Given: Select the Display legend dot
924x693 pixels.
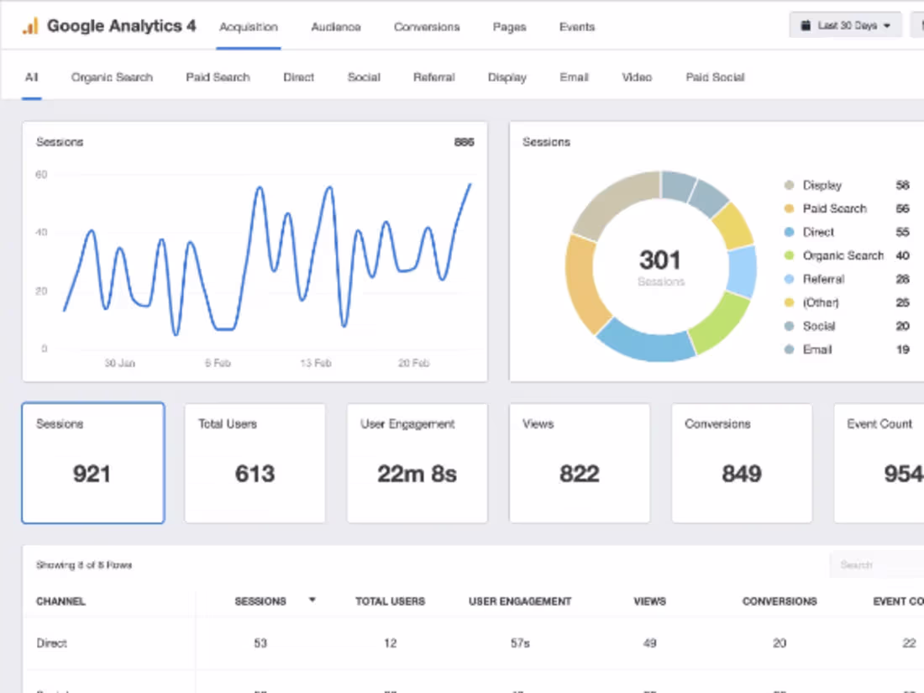Looking at the screenshot, I should click(x=789, y=185).
